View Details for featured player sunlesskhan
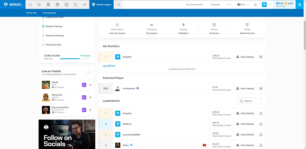The width and height of the screenshot is (306, 149). coord(245,88)
